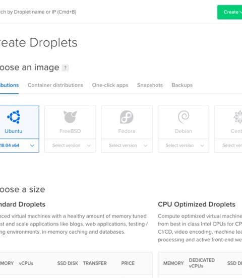
Task: Click the green Create button
Action: click(x=230, y=12)
